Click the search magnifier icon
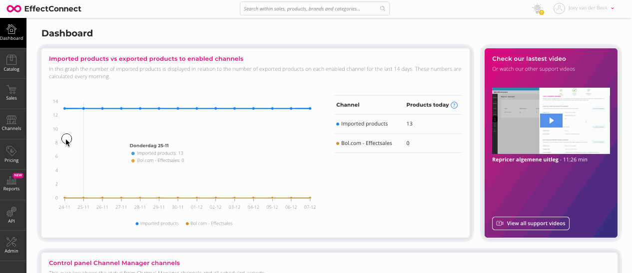The height and width of the screenshot is (273, 632). pyautogui.click(x=383, y=8)
